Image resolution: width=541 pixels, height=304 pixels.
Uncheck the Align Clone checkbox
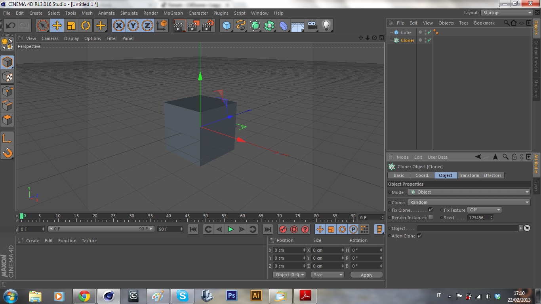coord(419,236)
